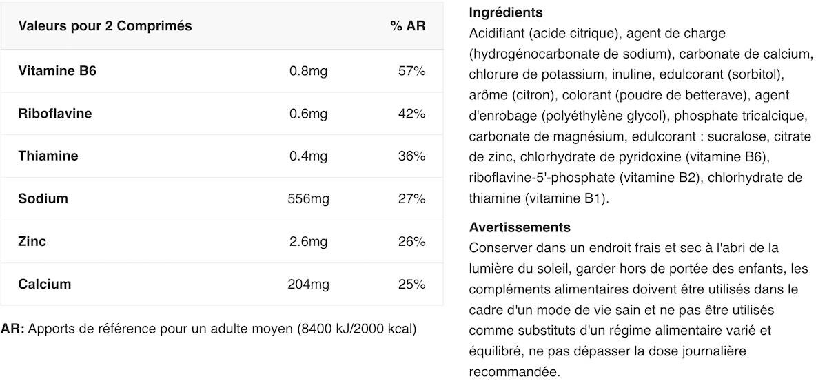Image resolution: width=827 pixels, height=392 pixels.
Task: Click the 57% value in the table
Action: pos(412,71)
